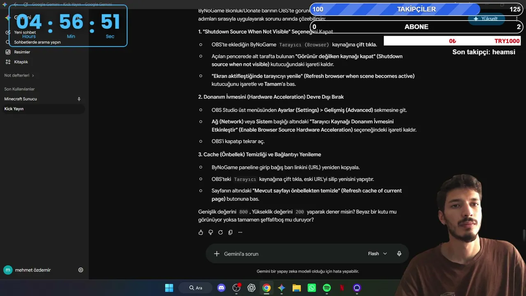Click the pin icon next to Minecraft Sunucu
The height and width of the screenshot is (296, 526).
pos(79,99)
